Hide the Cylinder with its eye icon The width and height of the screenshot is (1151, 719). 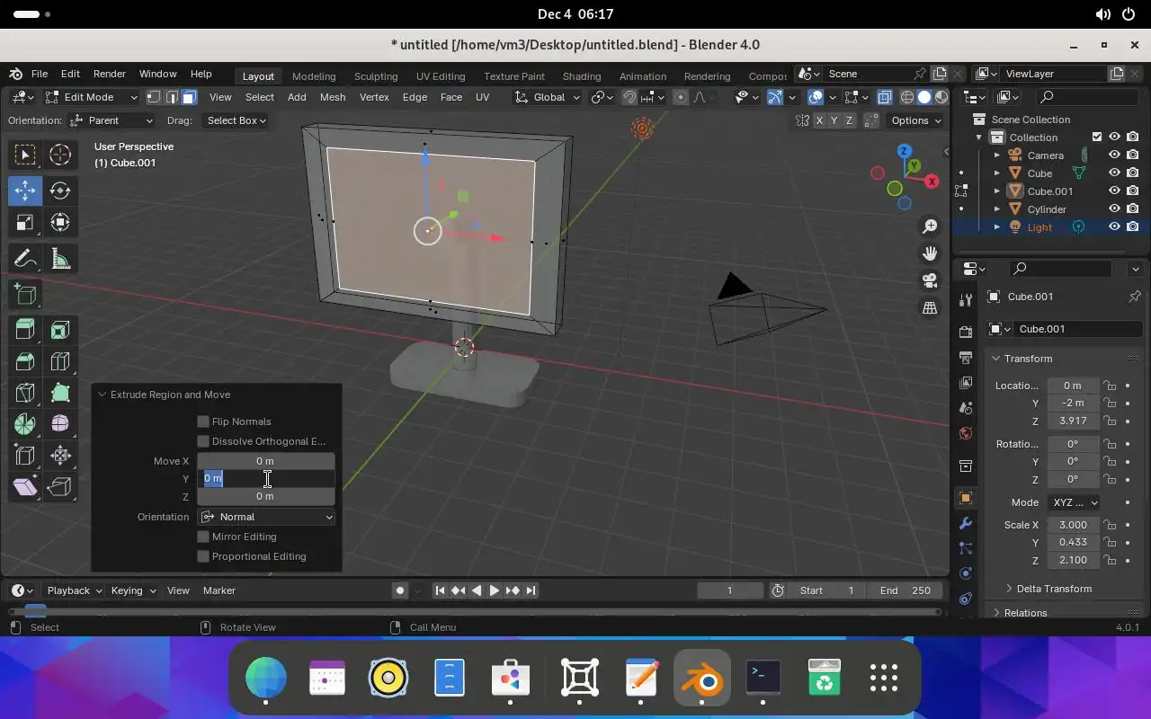[x=1114, y=209]
